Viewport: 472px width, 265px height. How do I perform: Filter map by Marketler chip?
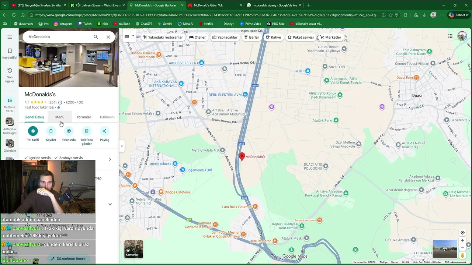(331, 37)
